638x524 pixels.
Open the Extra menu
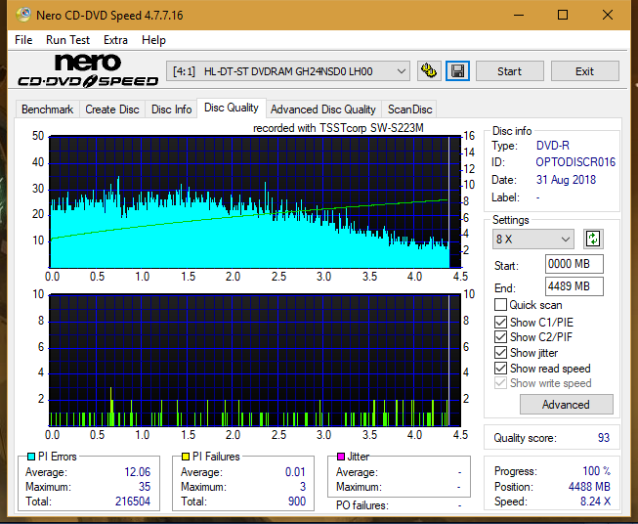point(115,40)
